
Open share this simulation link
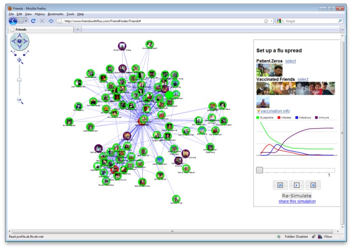[x=297, y=201]
